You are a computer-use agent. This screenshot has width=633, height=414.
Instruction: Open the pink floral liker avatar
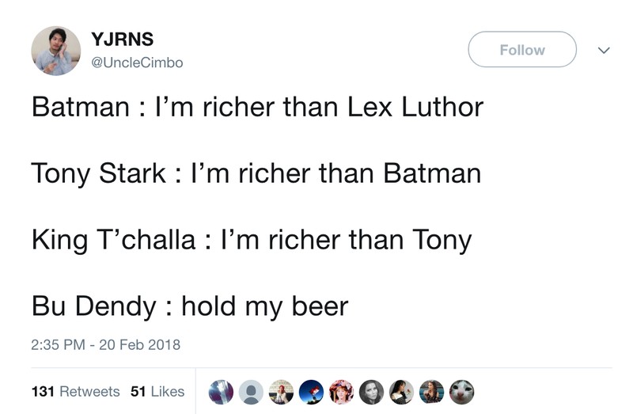(x=342, y=391)
